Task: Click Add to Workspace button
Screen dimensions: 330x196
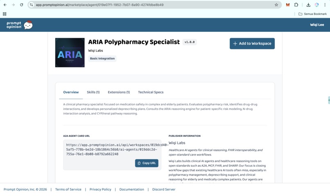Action: point(252,43)
